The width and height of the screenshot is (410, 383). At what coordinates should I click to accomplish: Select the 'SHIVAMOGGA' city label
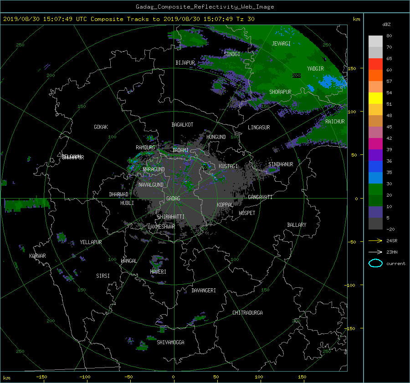[170, 342]
